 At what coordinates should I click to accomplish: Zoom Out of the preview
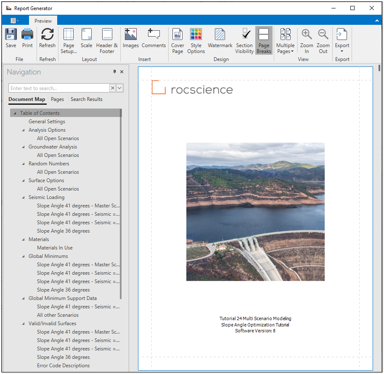[323, 41]
